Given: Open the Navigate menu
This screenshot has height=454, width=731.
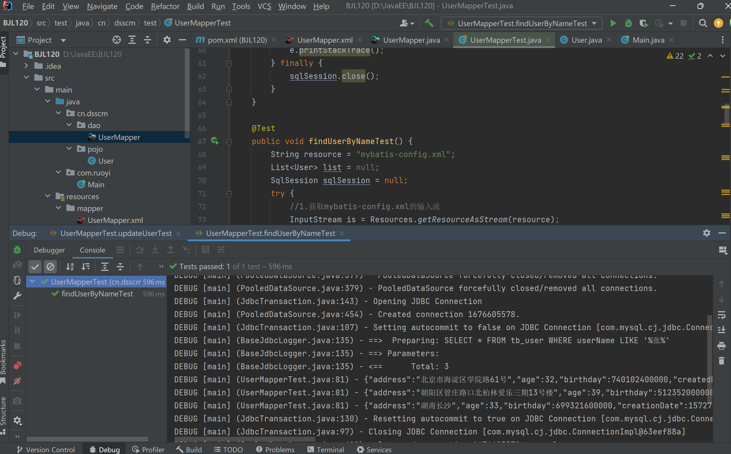Looking at the screenshot, I should [x=102, y=6].
